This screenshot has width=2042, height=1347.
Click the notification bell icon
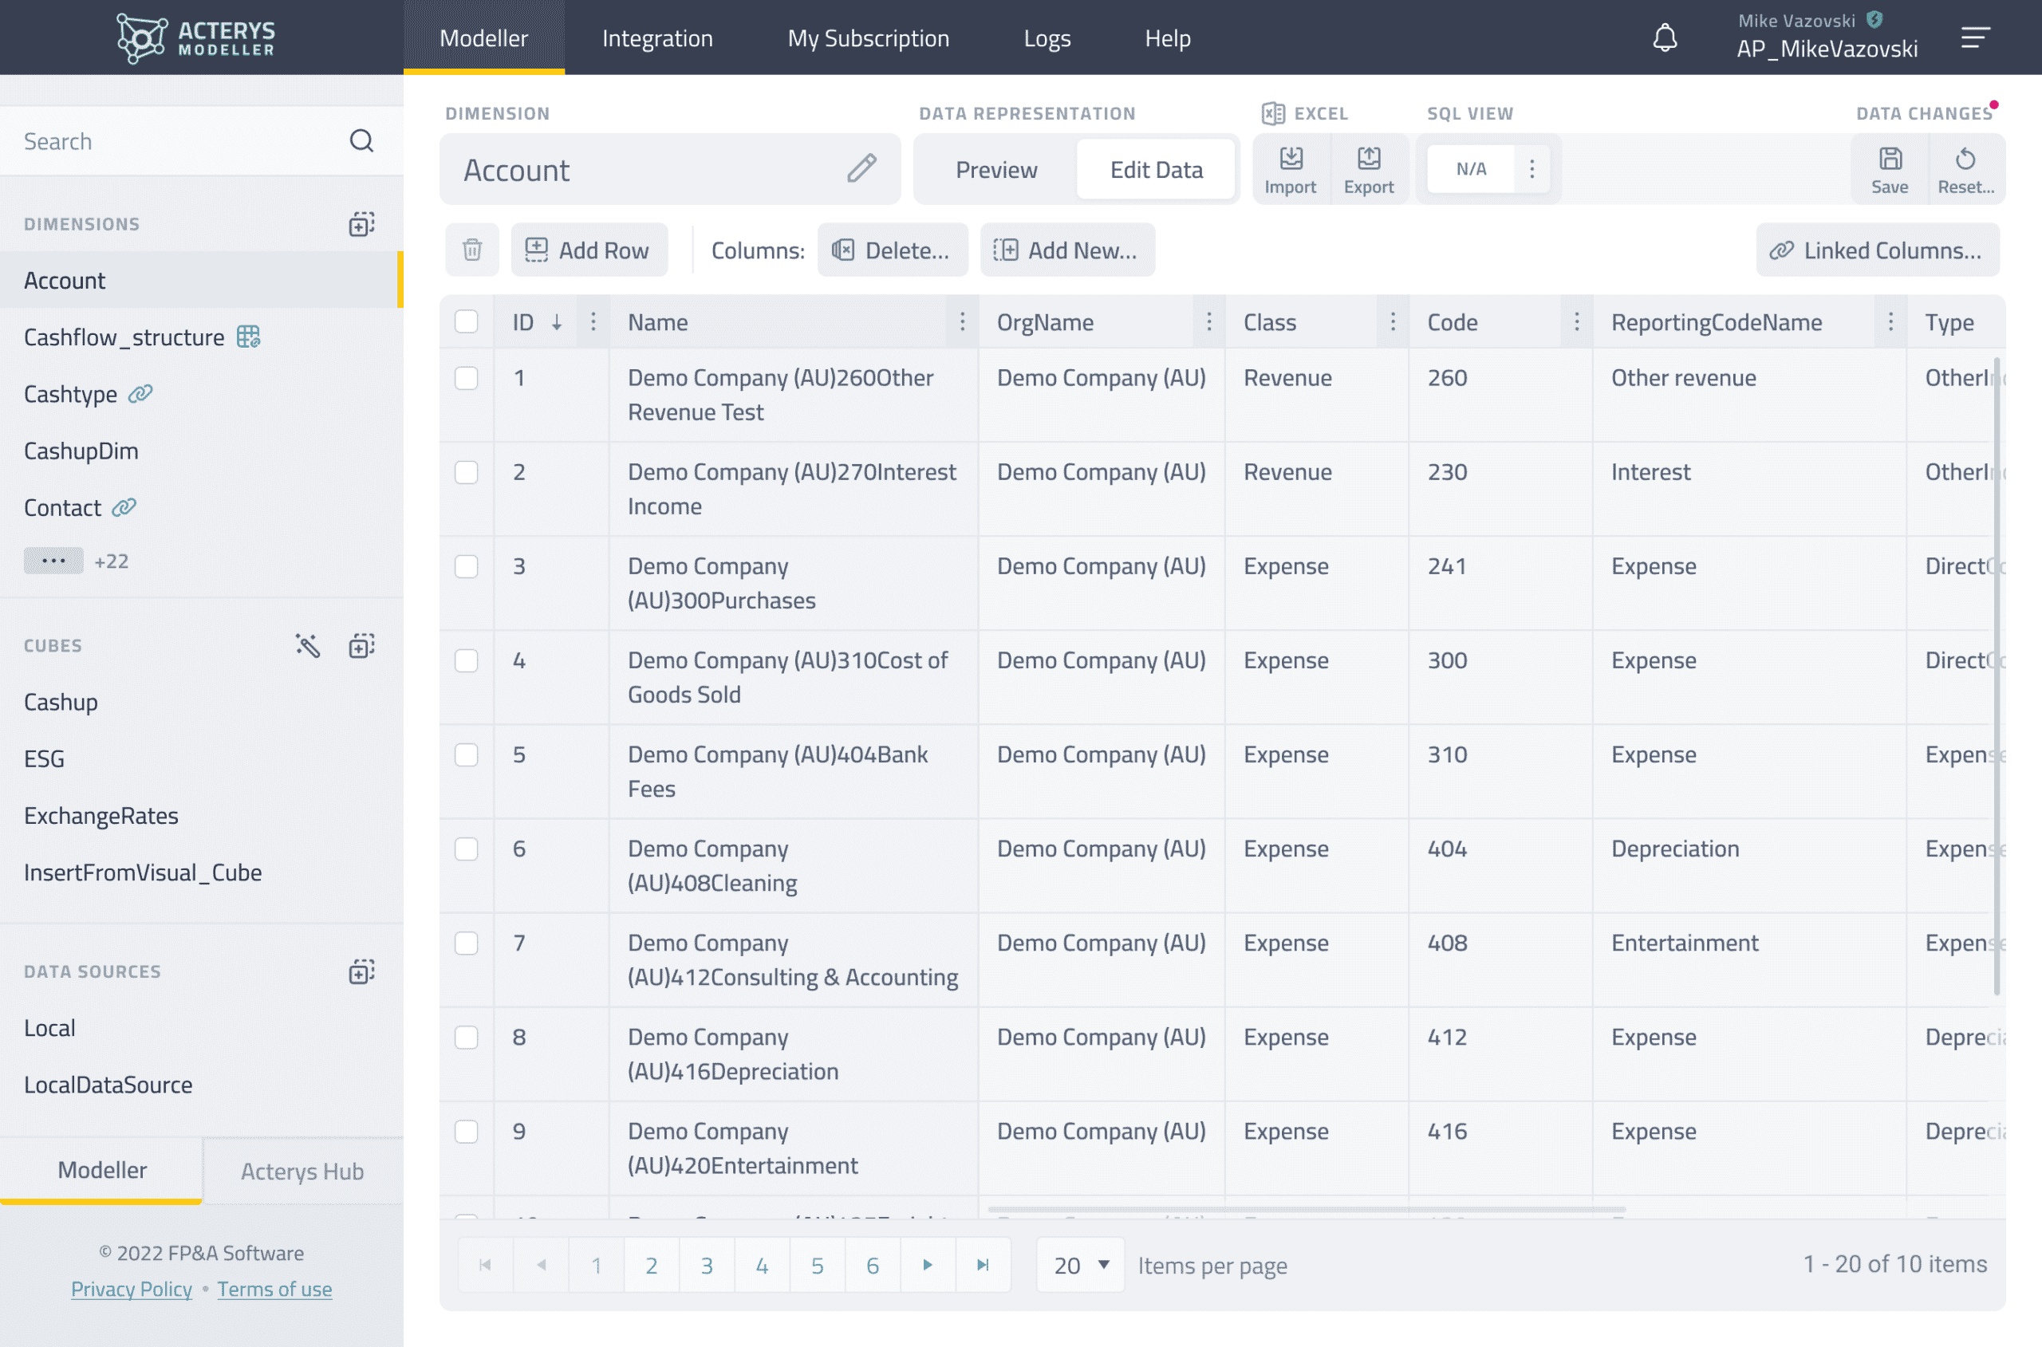(1664, 37)
